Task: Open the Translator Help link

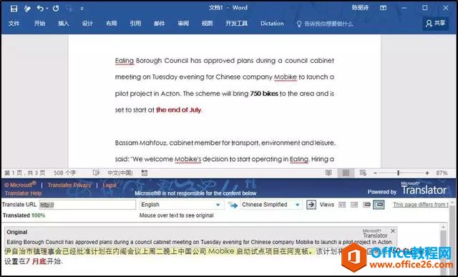Action: tap(23, 193)
